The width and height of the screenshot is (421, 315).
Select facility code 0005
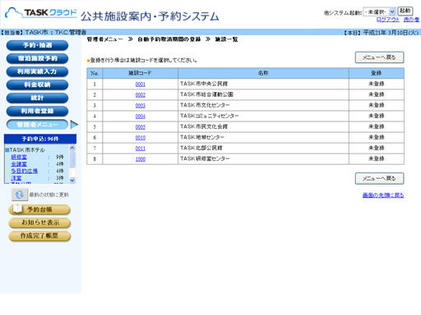point(141,126)
